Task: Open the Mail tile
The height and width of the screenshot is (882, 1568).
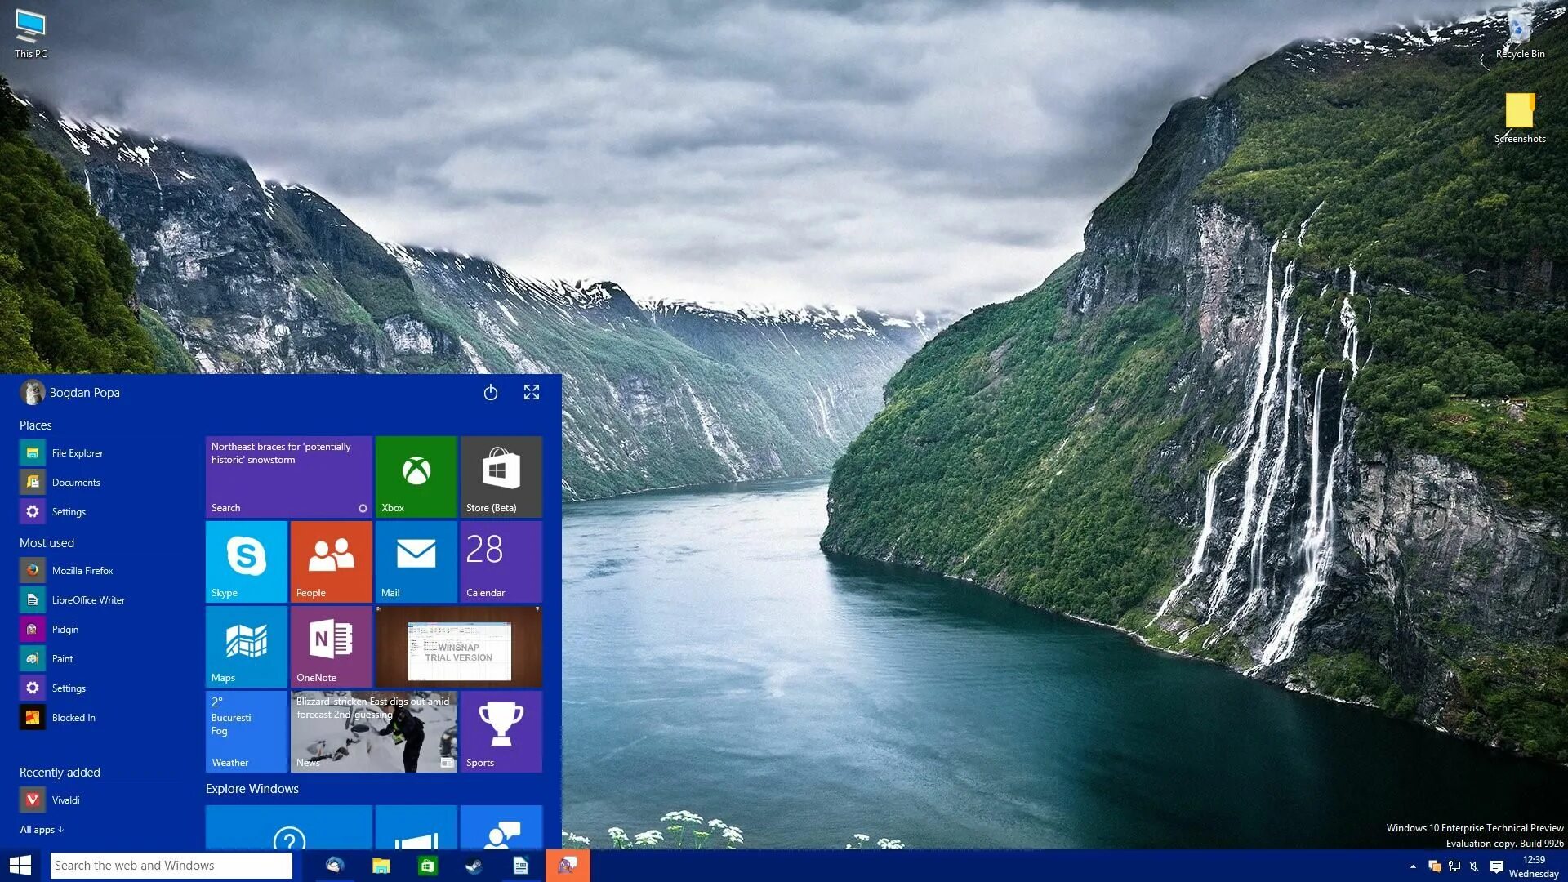Action: 416,560
